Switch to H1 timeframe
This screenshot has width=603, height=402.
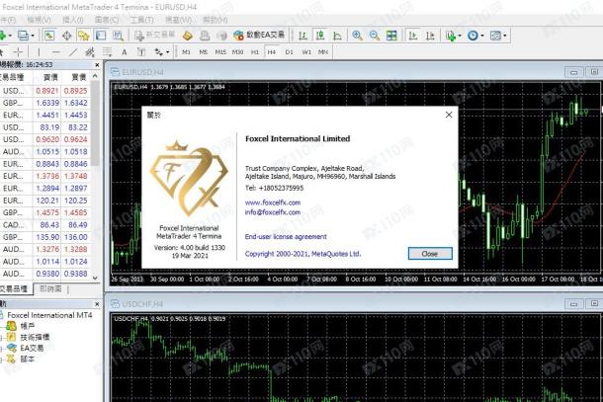coord(255,52)
